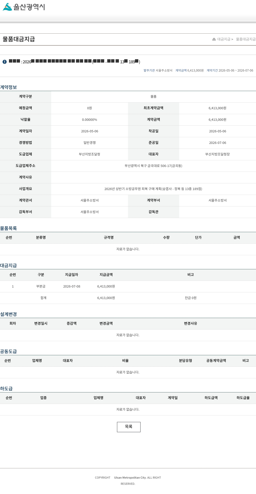Click the 공동도급 section heading
Viewport: 256px width, 494px height.
click(x=8, y=351)
